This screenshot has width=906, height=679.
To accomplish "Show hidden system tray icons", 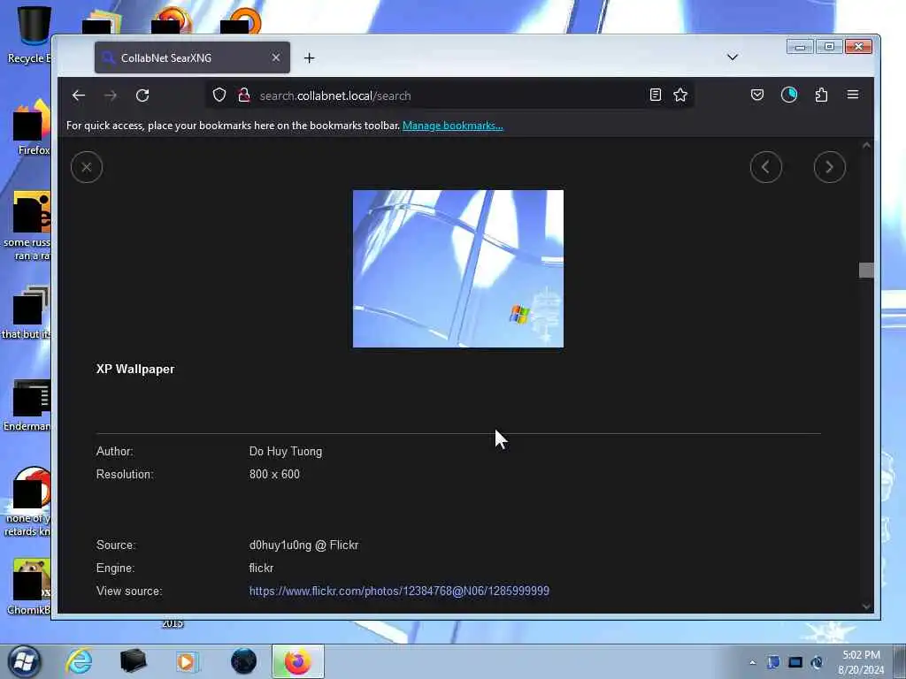I will click(752, 662).
